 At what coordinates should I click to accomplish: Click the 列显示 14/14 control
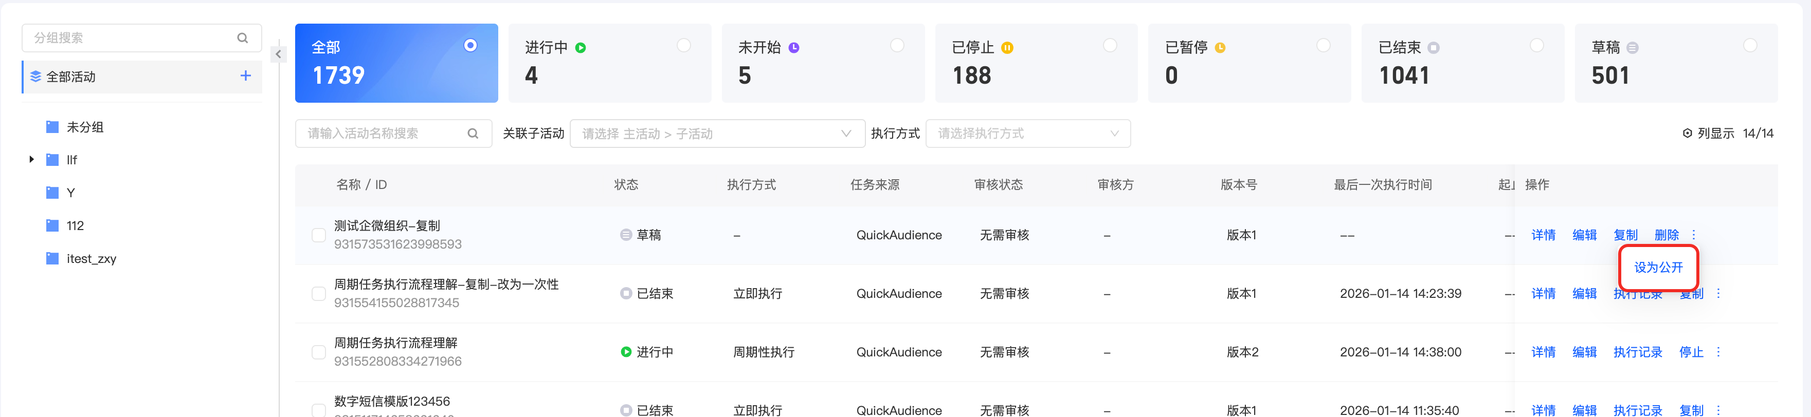tap(1728, 134)
